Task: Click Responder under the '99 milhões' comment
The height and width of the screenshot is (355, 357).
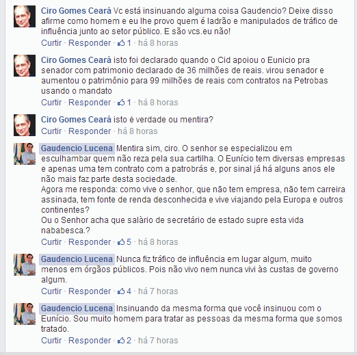Action: [90, 103]
